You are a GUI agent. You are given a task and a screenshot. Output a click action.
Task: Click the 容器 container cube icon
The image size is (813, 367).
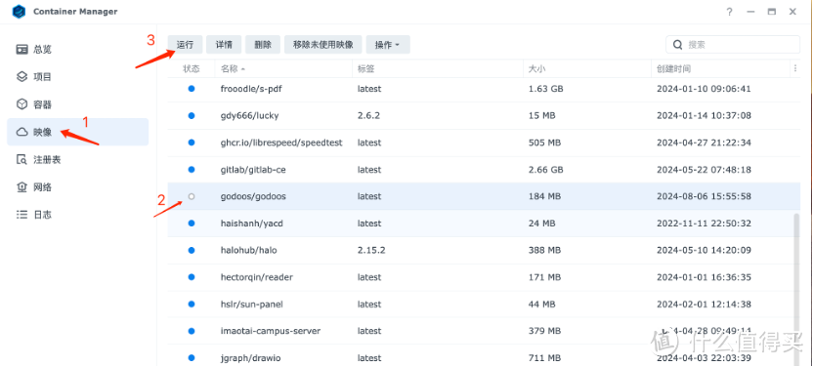21,104
